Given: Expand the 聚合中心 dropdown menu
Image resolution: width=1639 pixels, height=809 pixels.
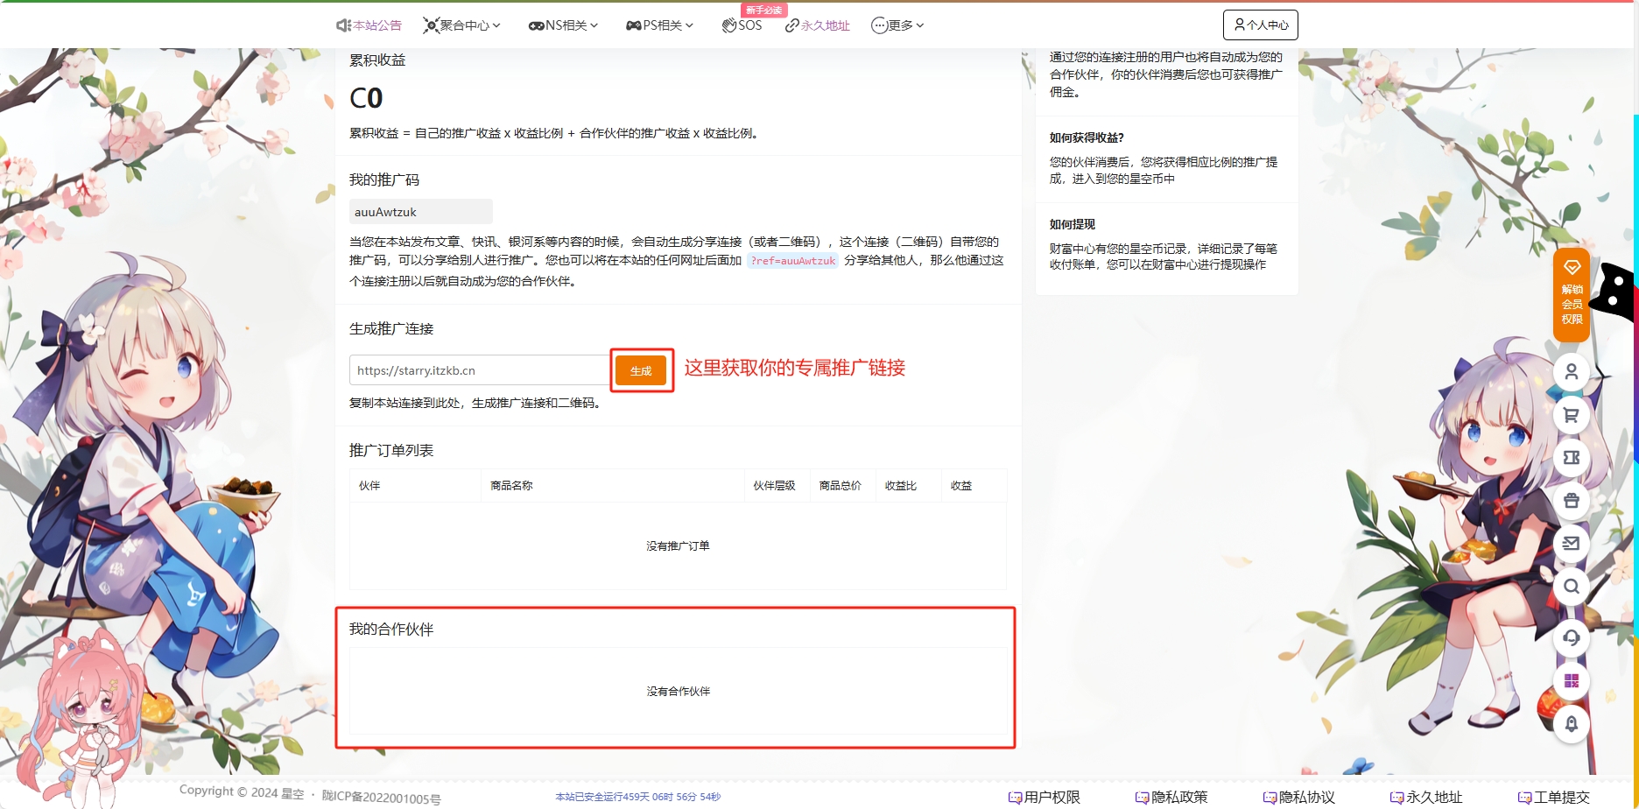Looking at the screenshot, I should (461, 25).
